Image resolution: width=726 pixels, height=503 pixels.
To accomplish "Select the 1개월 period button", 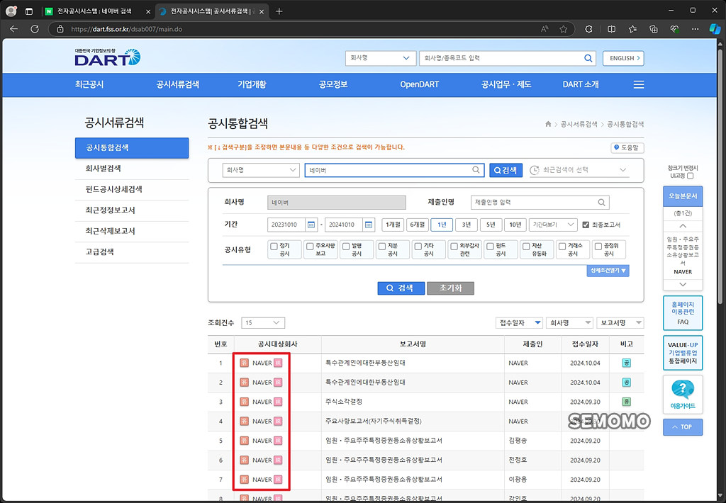I will (393, 225).
